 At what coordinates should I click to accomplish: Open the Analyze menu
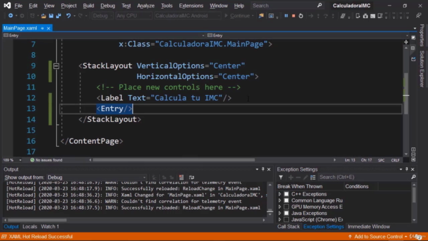coord(146,5)
